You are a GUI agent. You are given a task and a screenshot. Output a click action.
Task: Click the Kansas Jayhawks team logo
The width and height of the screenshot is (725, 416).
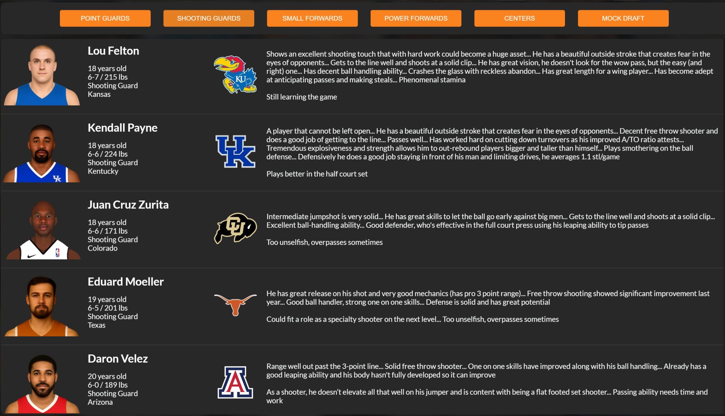[235, 75]
